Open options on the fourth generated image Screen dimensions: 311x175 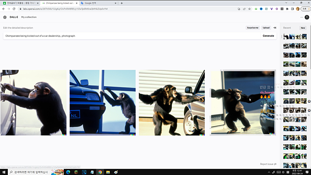[x=271, y=74]
